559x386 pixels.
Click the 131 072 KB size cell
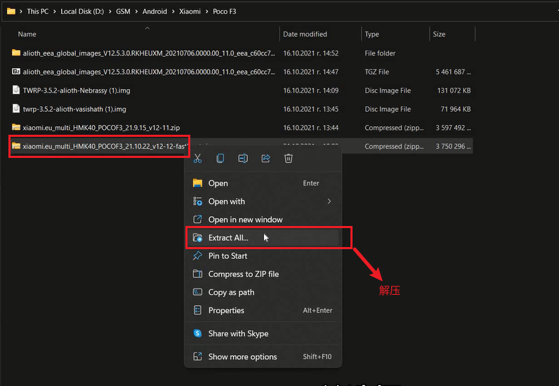pos(454,91)
